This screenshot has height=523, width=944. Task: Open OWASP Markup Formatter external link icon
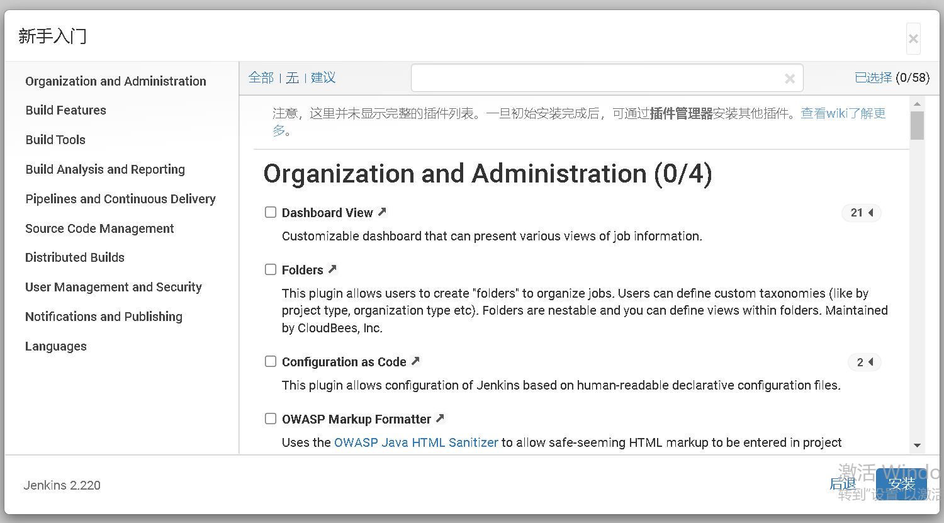(440, 419)
